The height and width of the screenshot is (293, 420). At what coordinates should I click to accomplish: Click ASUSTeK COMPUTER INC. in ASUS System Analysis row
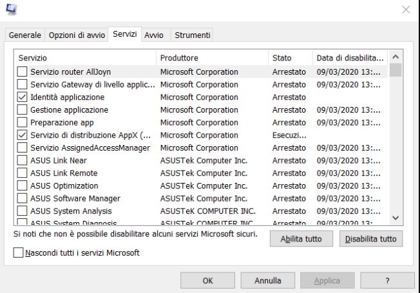pos(208,211)
